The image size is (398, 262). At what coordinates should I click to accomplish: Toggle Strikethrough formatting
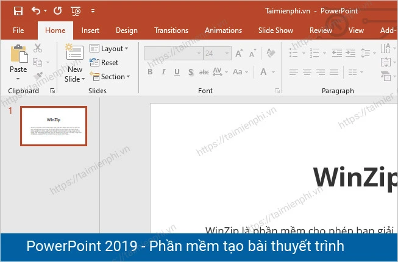pos(204,73)
